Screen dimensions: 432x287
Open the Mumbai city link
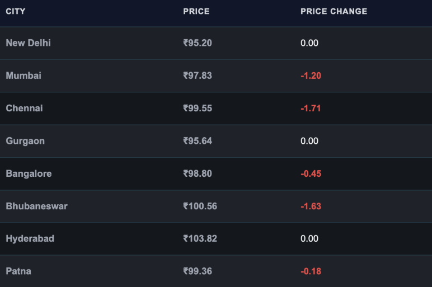[24, 76]
